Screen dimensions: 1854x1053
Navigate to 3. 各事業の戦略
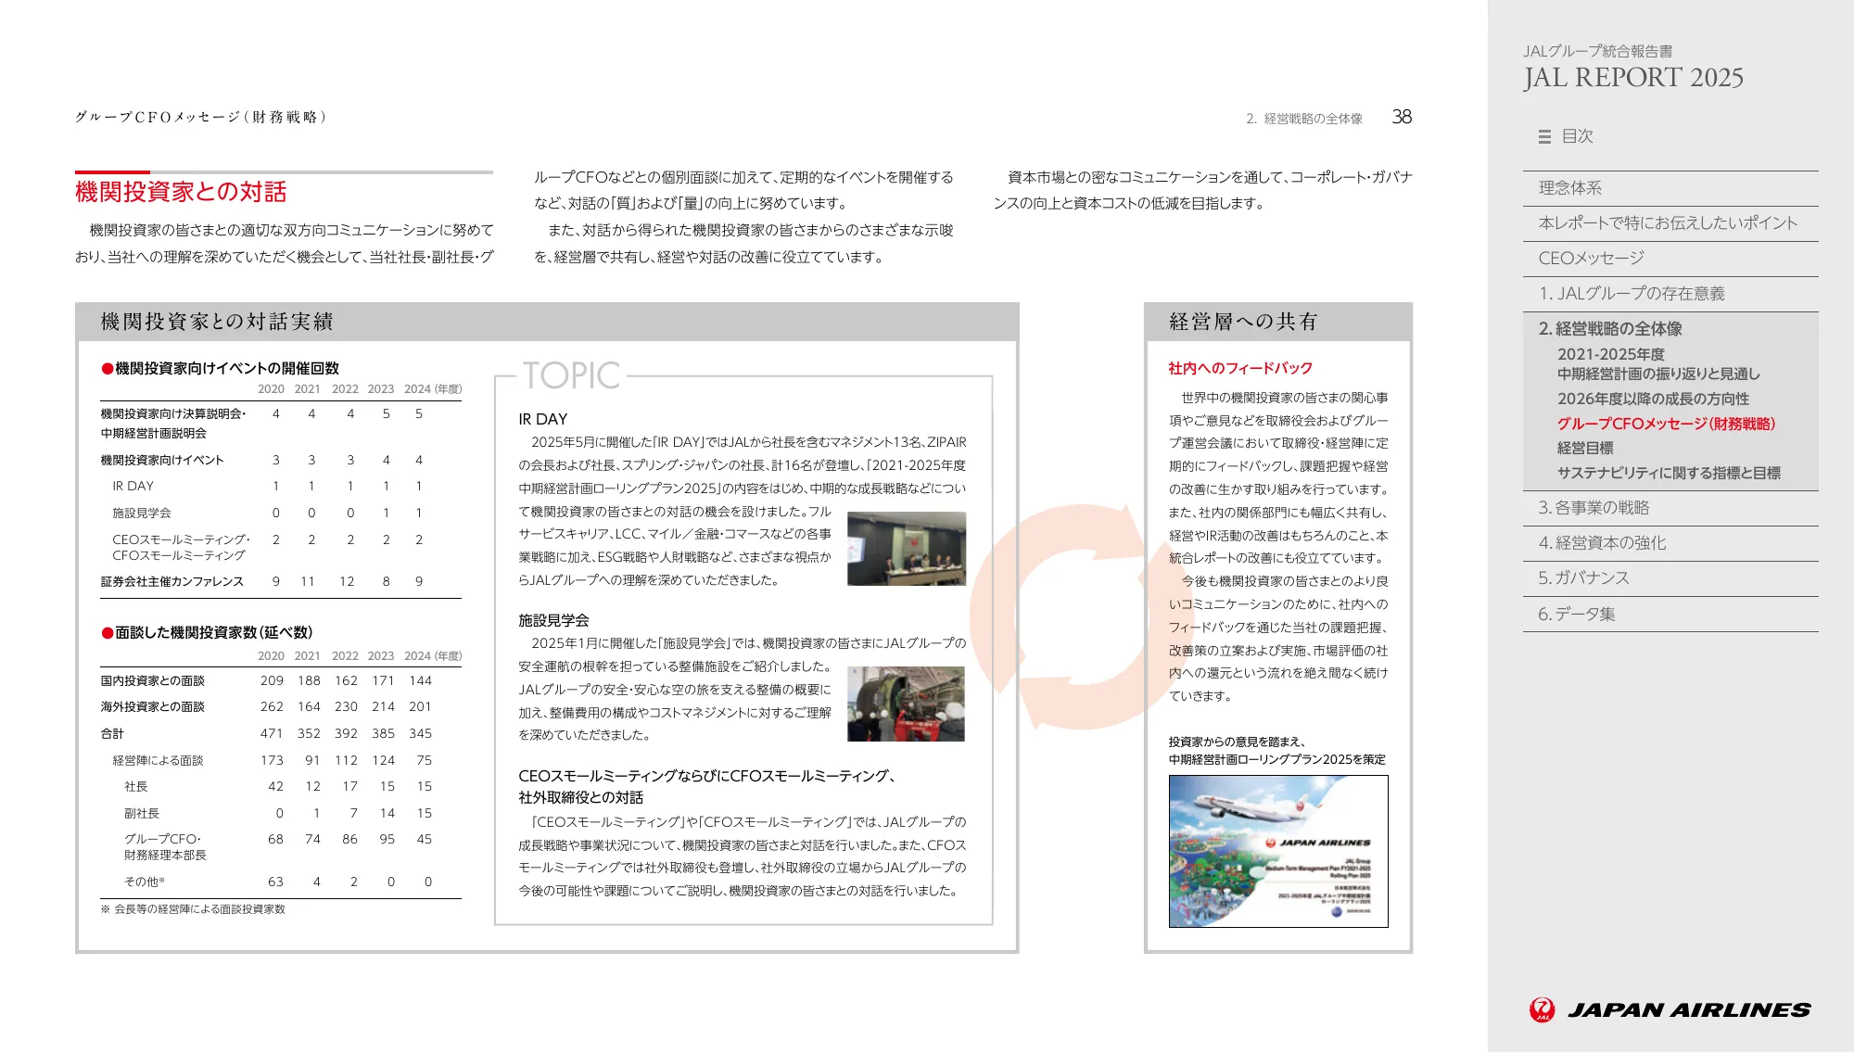pos(1670,508)
